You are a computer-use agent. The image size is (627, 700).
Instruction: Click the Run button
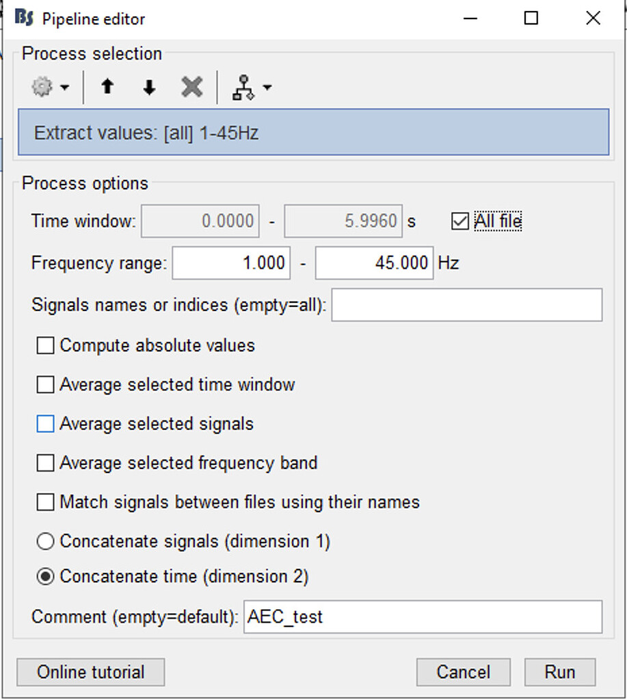click(x=560, y=672)
